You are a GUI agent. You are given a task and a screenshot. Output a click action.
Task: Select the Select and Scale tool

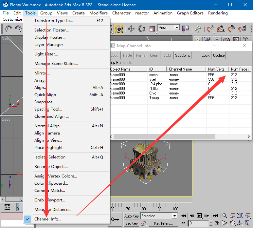click(x=152, y=29)
